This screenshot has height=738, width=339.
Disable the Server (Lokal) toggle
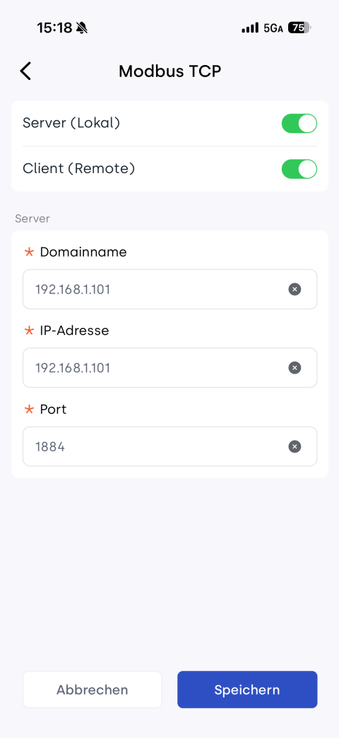tap(299, 123)
